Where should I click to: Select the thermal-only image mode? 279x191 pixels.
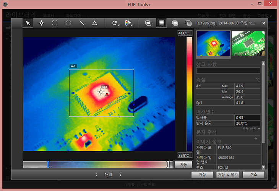pos(161,23)
